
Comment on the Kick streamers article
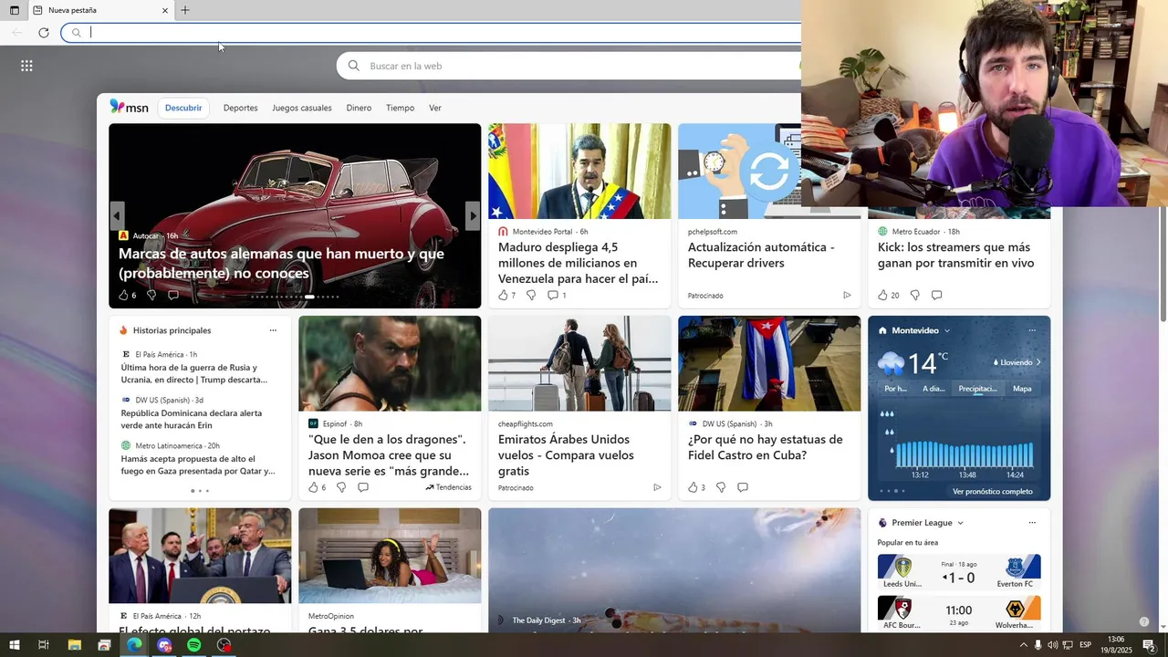point(936,296)
